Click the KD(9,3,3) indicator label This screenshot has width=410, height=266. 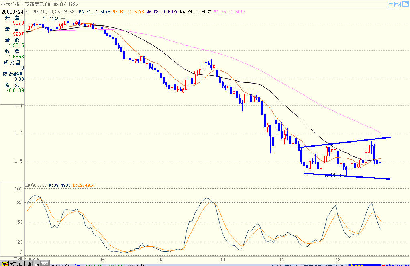[36, 185]
